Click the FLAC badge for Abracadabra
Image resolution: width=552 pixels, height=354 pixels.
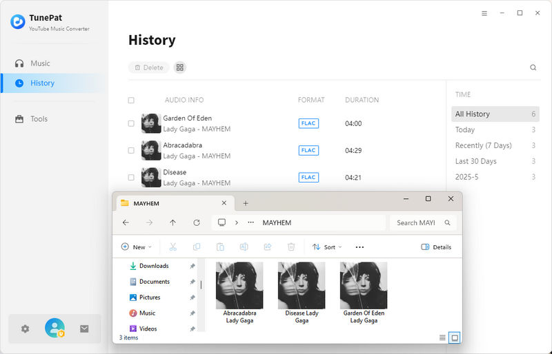click(308, 150)
